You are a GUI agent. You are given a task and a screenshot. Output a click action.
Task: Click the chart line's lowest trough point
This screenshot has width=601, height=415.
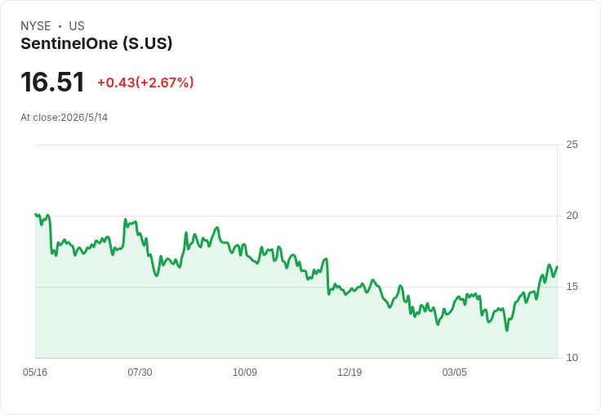click(507, 330)
